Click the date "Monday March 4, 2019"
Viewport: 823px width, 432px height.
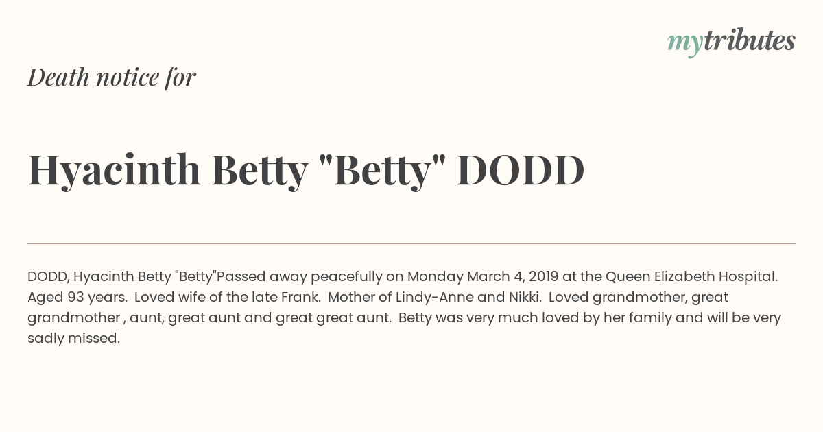483,277
